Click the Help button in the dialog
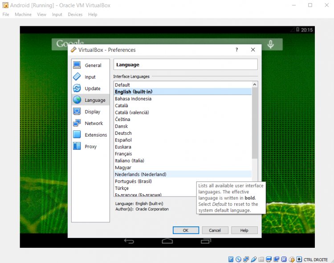 coord(244,230)
